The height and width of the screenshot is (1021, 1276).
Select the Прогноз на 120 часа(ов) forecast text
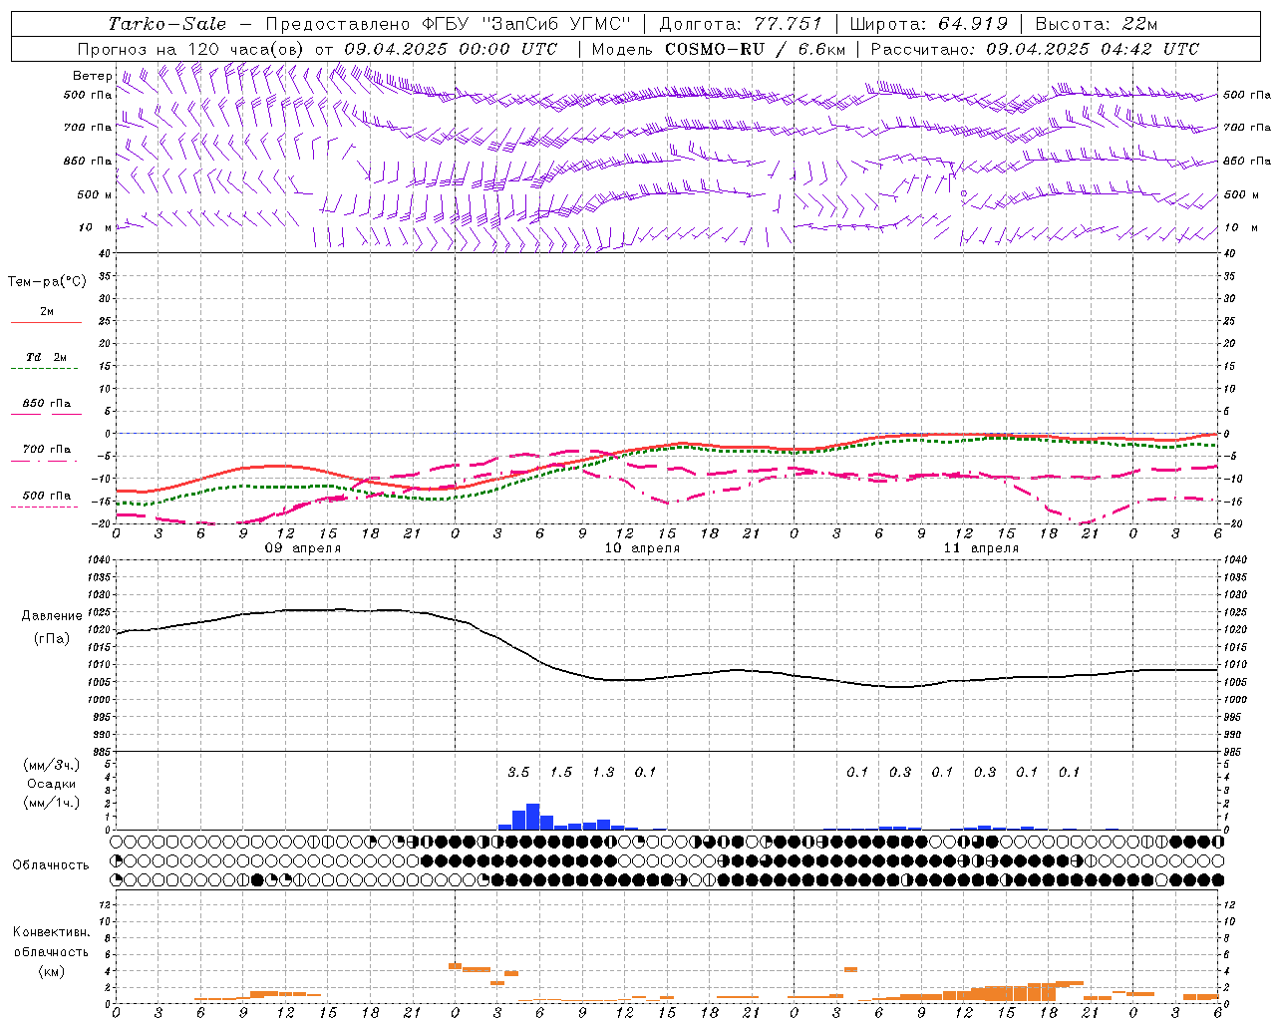[x=192, y=49]
